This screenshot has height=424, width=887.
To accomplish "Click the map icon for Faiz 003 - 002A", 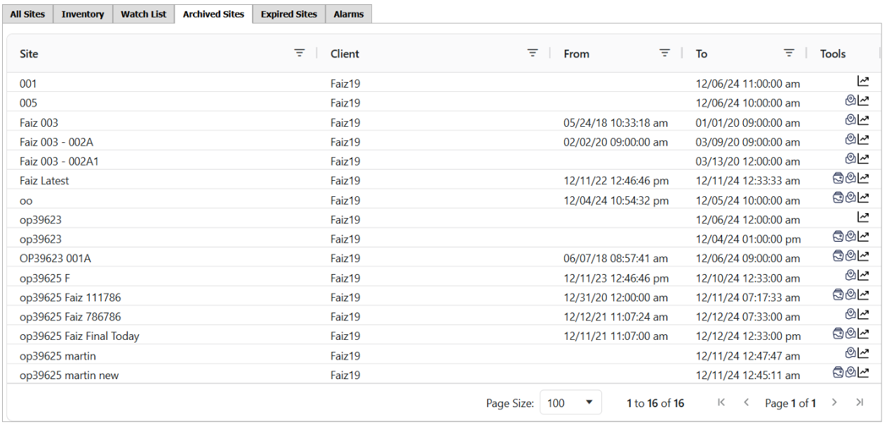I will click(851, 140).
